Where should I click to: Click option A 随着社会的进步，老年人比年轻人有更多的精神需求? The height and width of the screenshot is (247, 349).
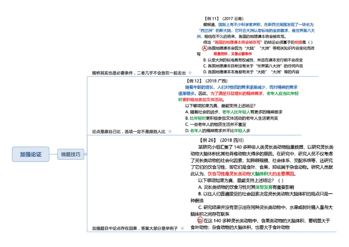234,112
